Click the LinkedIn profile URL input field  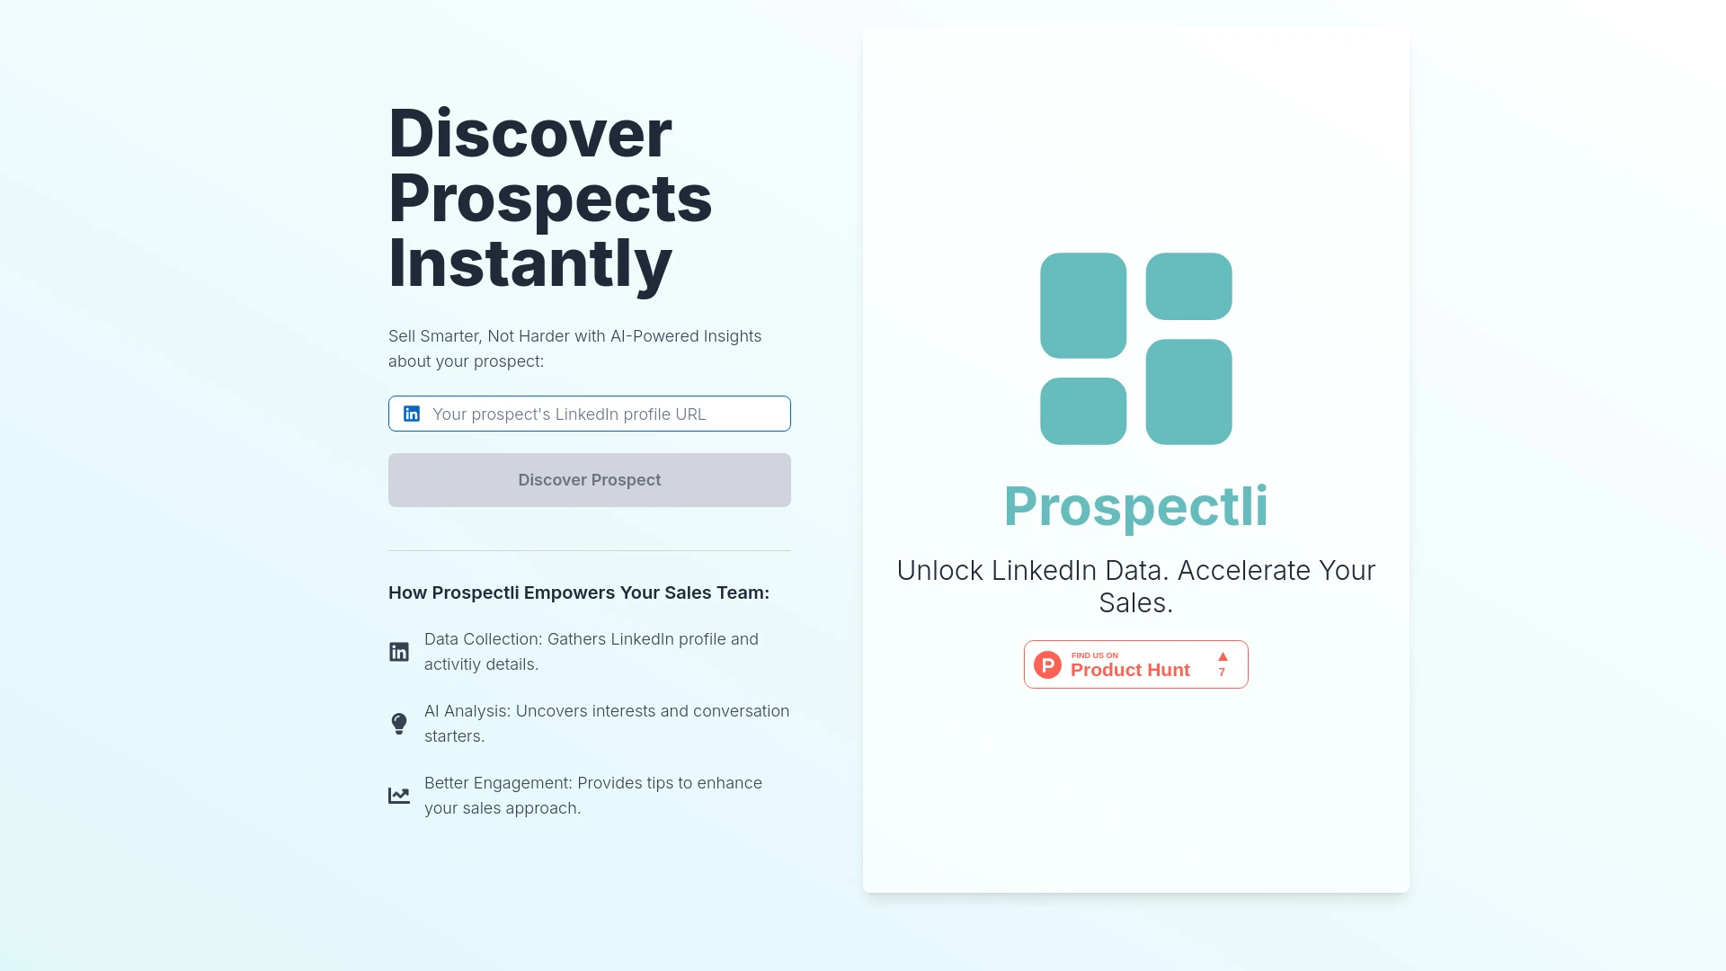pos(589,414)
